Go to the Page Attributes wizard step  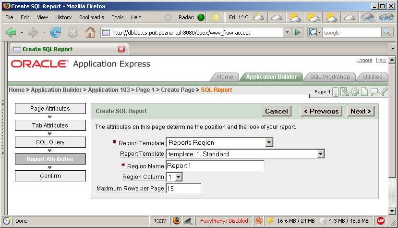[50, 109]
